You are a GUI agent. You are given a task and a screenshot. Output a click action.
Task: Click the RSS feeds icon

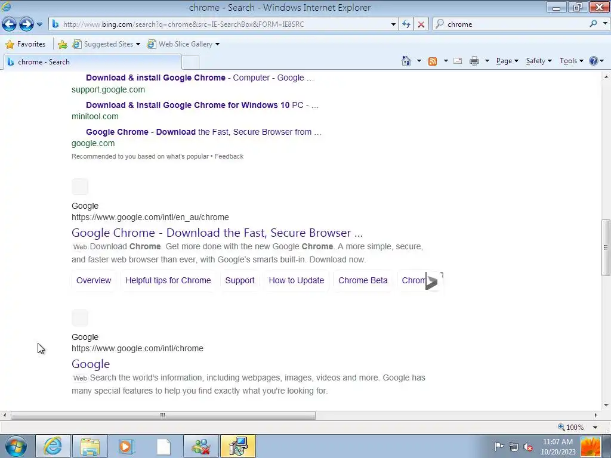click(x=433, y=61)
